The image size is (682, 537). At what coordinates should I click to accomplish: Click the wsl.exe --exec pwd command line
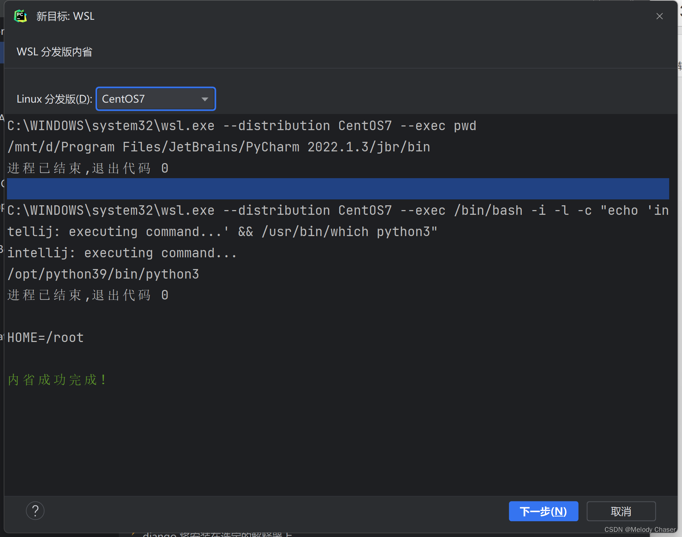point(242,126)
